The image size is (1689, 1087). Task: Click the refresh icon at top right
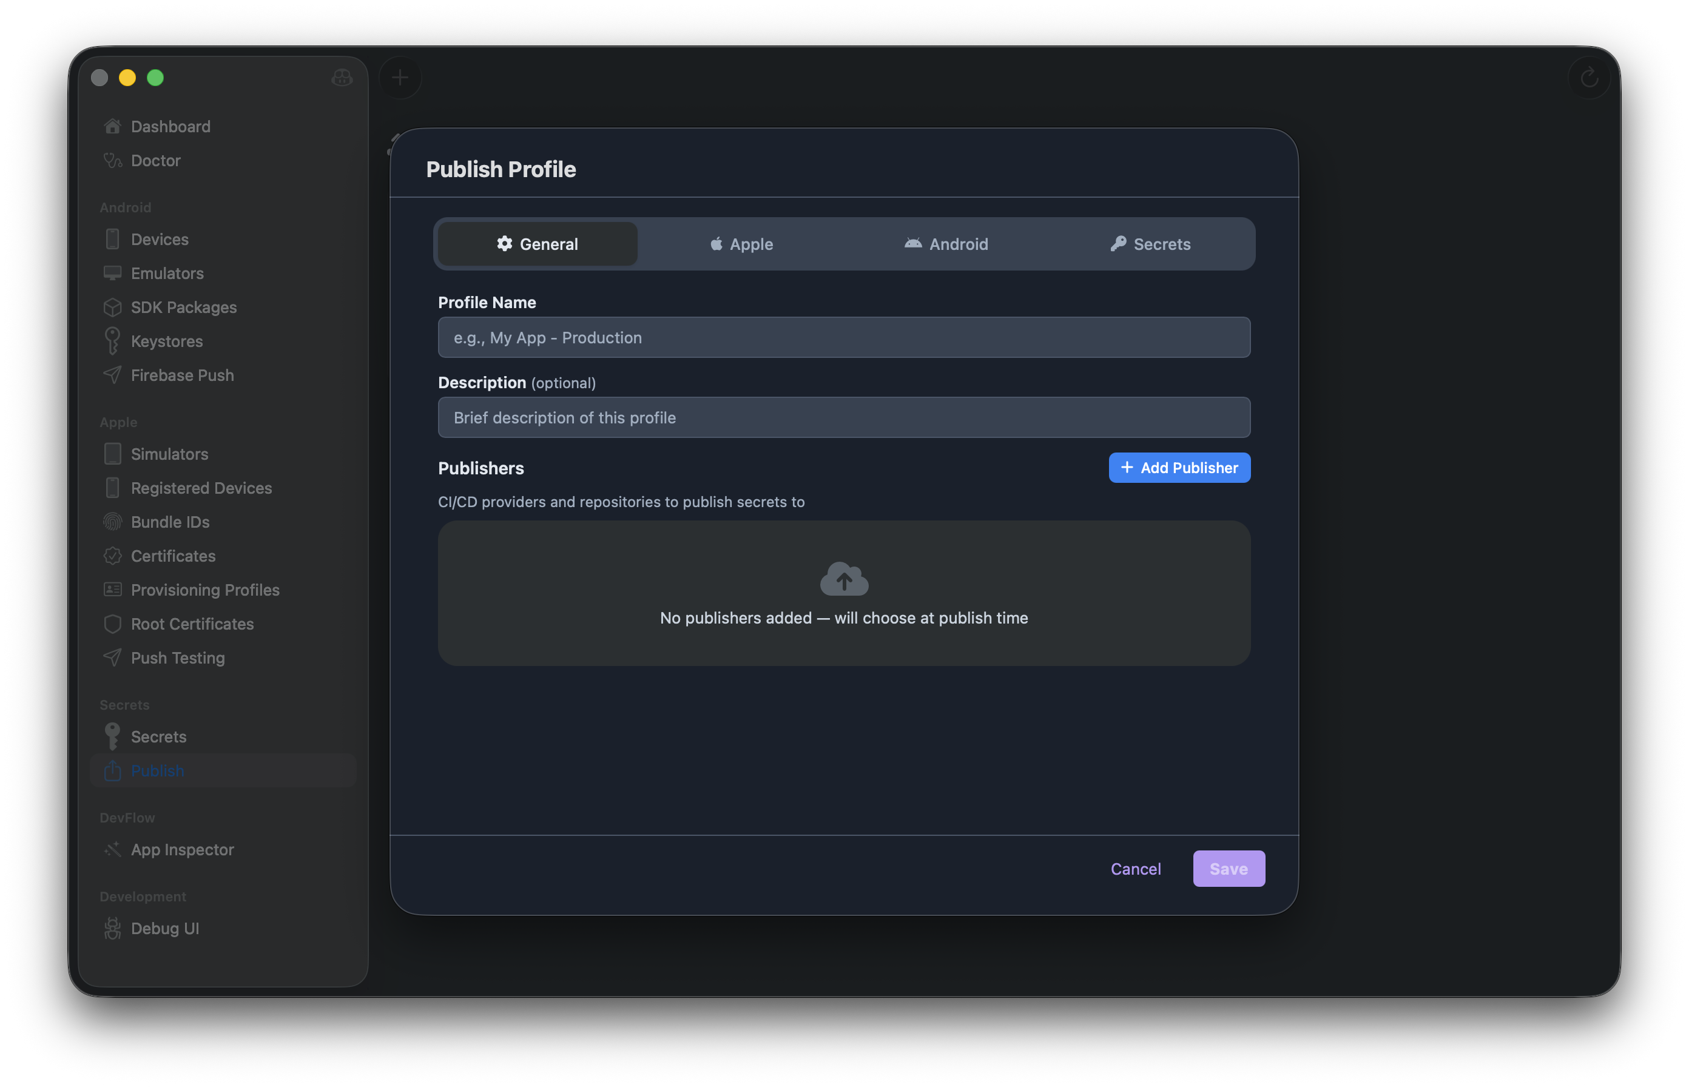1589,78
